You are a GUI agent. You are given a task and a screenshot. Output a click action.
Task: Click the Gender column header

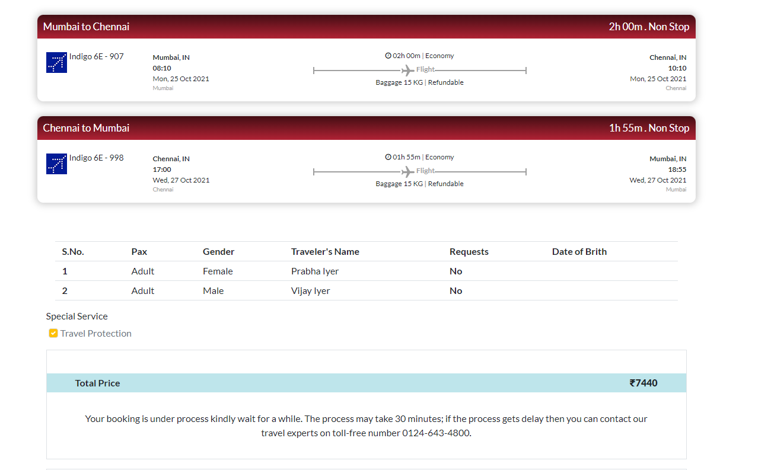click(218, 251)
